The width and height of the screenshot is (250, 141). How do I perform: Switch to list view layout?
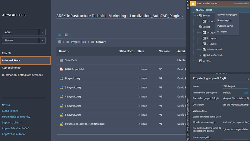60,35
